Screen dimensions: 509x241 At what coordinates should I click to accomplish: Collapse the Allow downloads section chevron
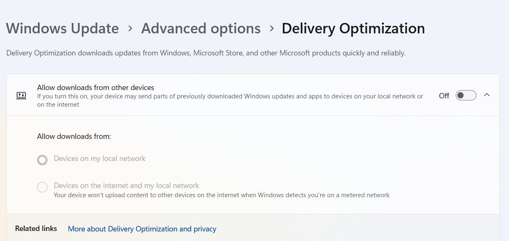point(487,95)
